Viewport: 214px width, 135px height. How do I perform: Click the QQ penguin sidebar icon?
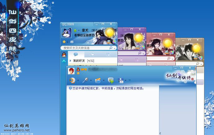tap(64, 55)
